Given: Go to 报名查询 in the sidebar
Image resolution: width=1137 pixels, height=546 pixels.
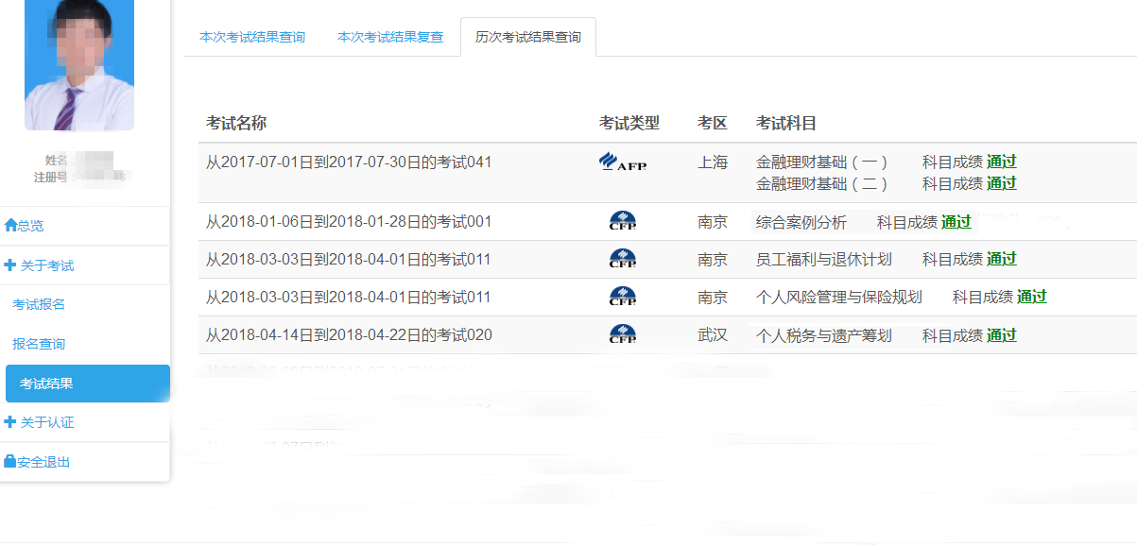Looking at the screenshot, I should point(39,344).
